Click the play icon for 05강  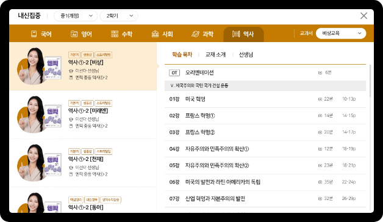(320, 165)
